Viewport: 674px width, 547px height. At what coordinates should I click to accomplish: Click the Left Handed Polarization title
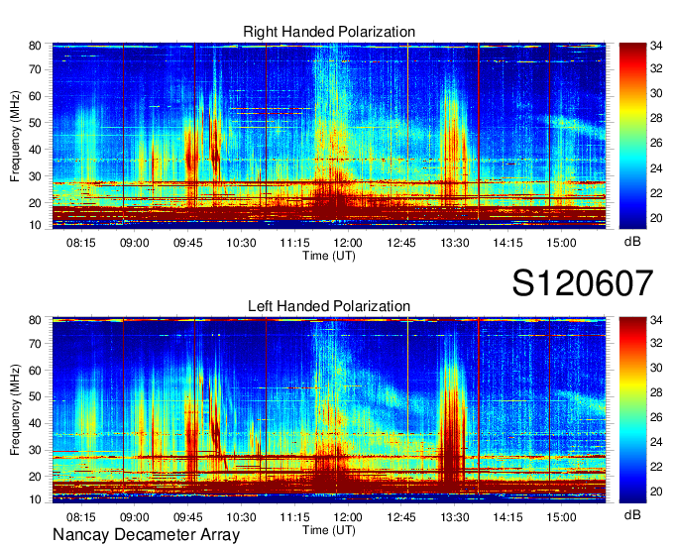(329, 306)
